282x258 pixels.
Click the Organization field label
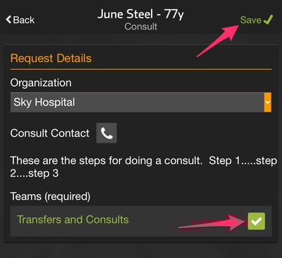41,83
